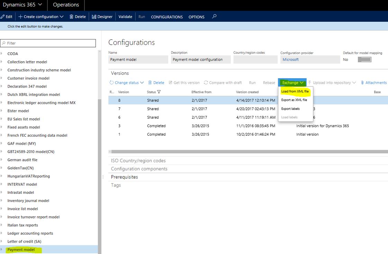This screenshot has width=388, height=254.
Task: Click the Status column filter icon
Action: pyautogui.click(x=159, y=92)
